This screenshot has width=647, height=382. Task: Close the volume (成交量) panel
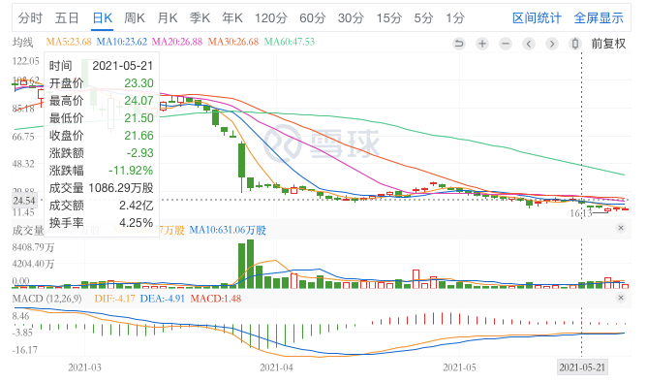pyautogui.click(x=621, y=228)
